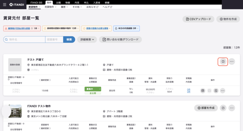Screen dimensions: 243x131
Task: Open the お知らせ external link
Action: pos(92,7)
